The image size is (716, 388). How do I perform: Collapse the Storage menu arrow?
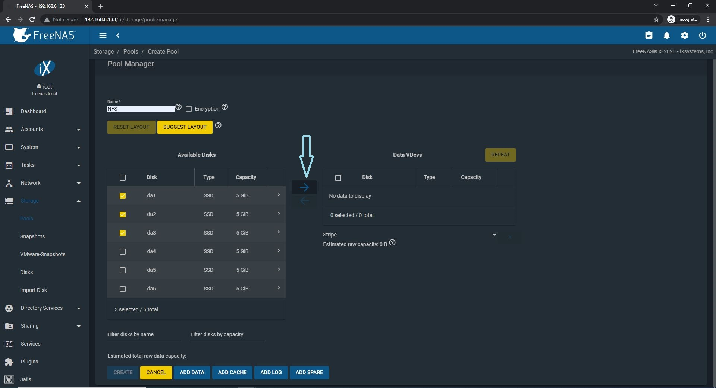[79, 201]
